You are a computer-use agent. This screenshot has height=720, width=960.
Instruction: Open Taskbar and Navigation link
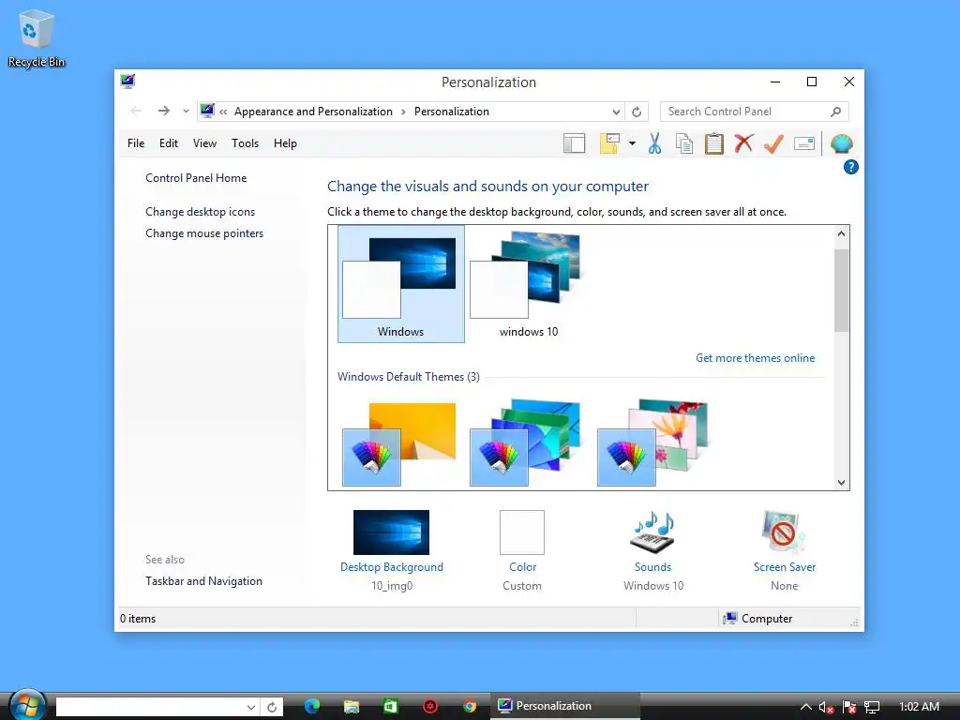203,581
